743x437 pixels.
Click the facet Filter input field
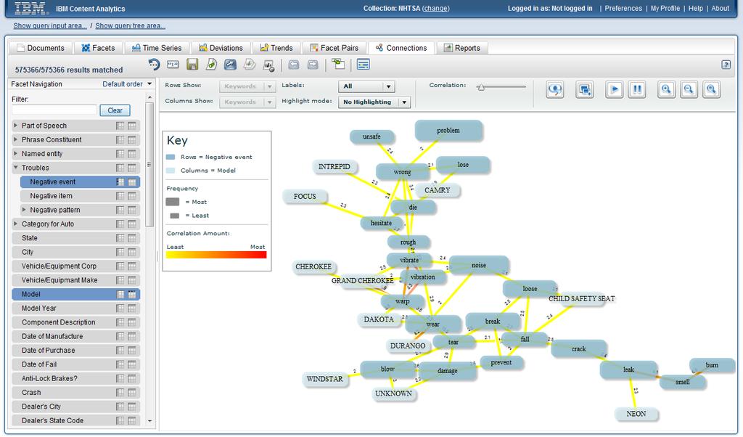click(54, 110)
